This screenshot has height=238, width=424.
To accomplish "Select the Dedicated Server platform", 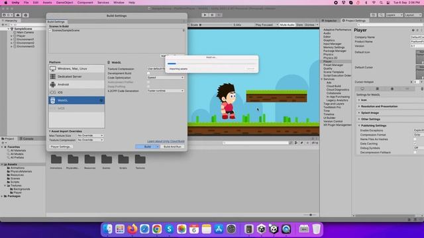I will pos(77,77).
